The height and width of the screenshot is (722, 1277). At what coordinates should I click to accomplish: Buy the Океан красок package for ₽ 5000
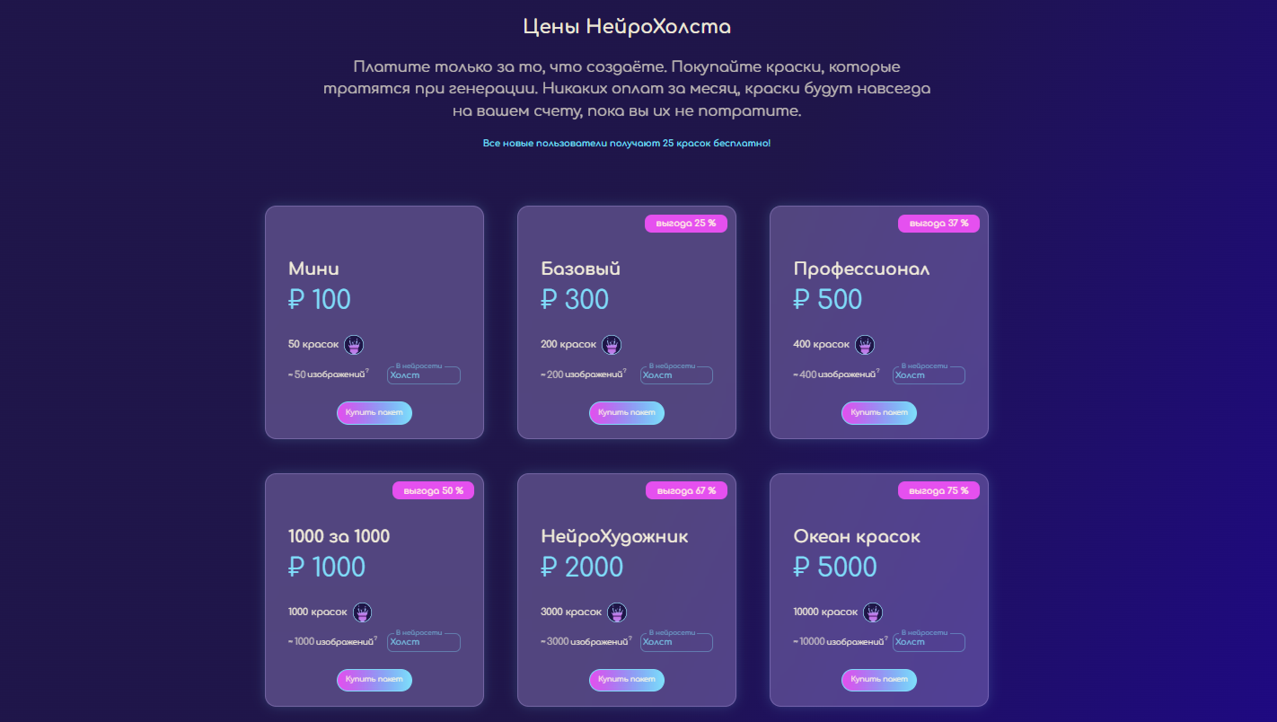[879, 680]
